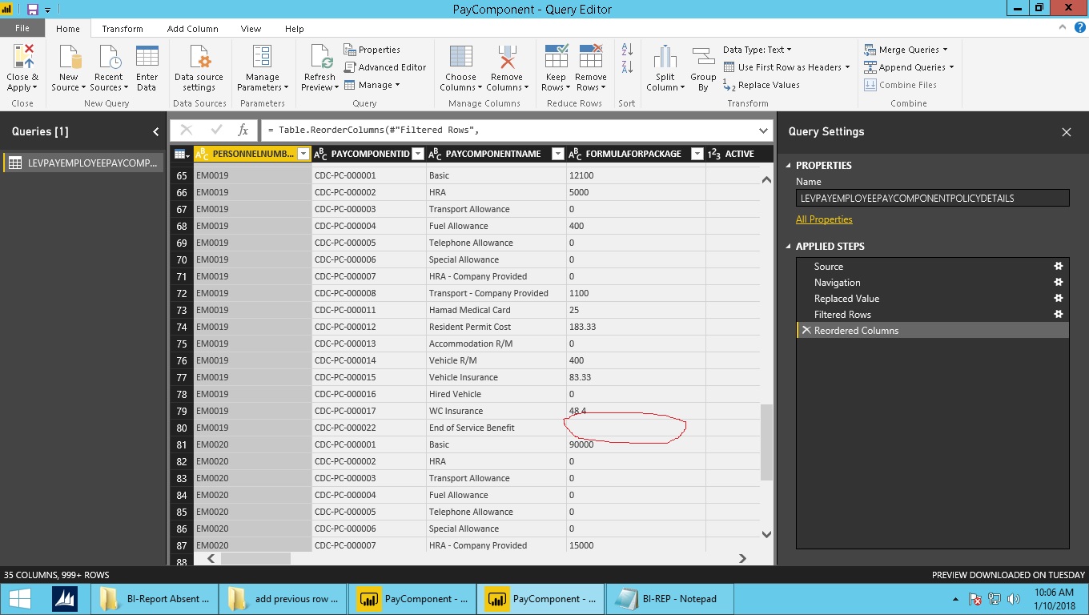
Task: Click the vertical scrollbar thumb of the data grid
Action: coord(766,442)
